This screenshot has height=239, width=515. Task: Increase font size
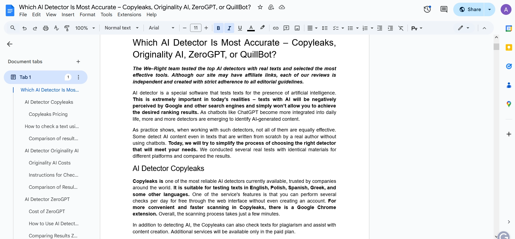[x=206, y=28]
